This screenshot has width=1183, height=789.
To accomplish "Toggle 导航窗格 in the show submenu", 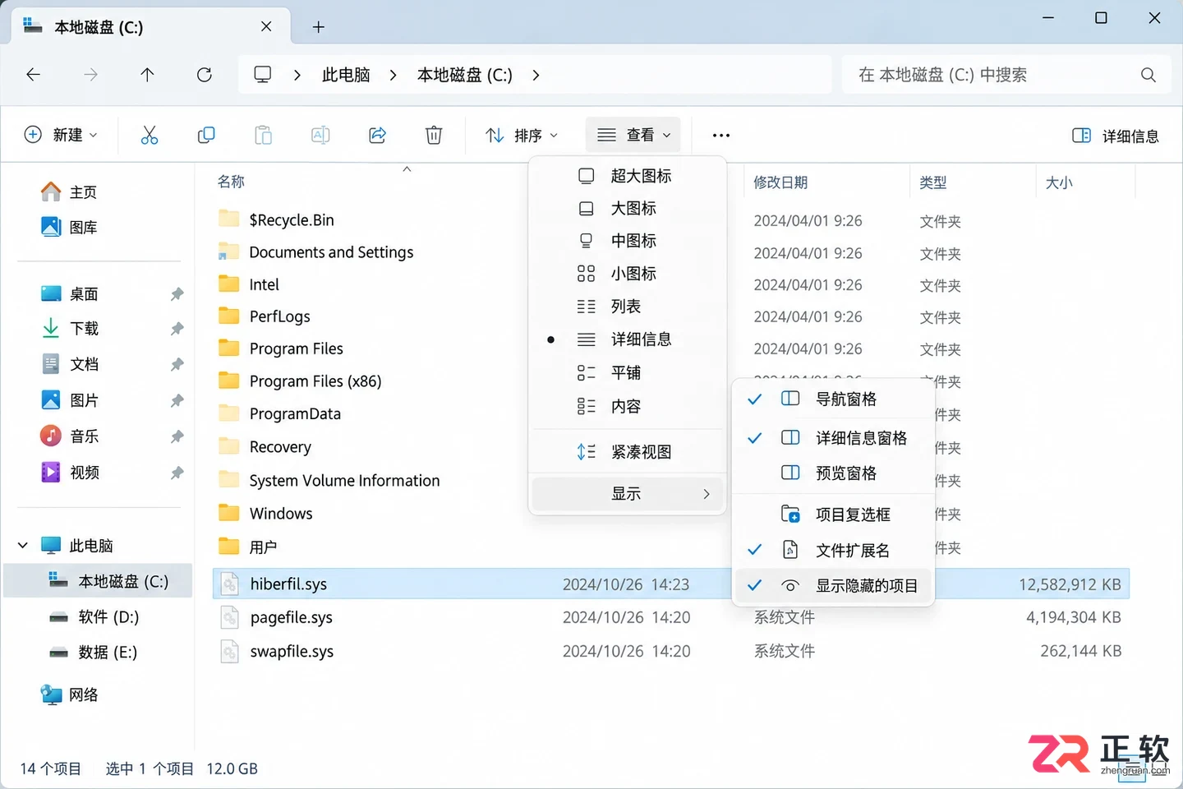I will click(x=833, y=399).
